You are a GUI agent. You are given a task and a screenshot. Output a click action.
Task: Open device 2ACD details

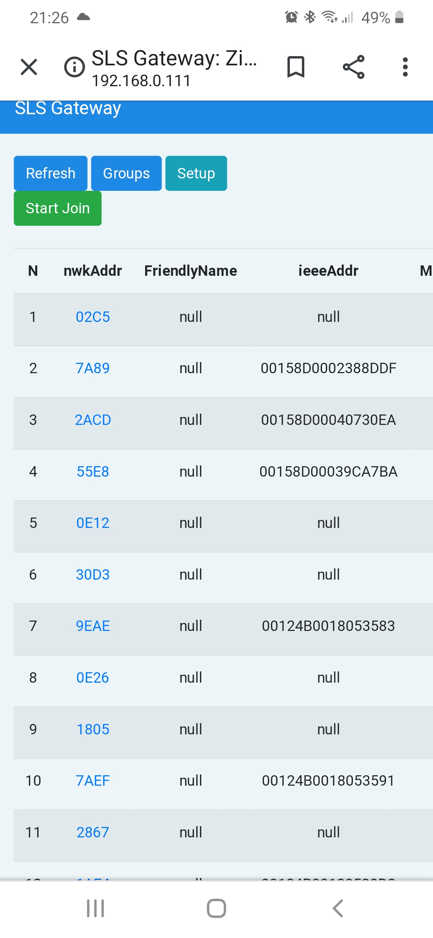(93, 420)
